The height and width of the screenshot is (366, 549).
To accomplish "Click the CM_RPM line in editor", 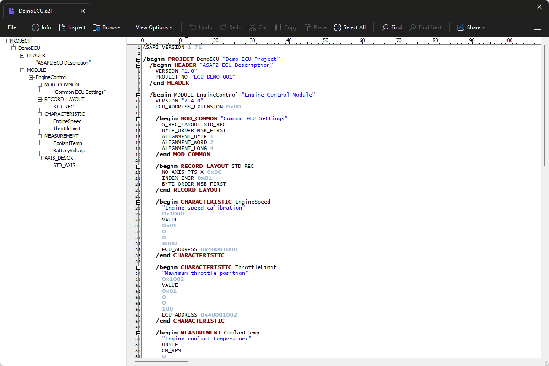I will pyautogui.click(x=171, y=350).
